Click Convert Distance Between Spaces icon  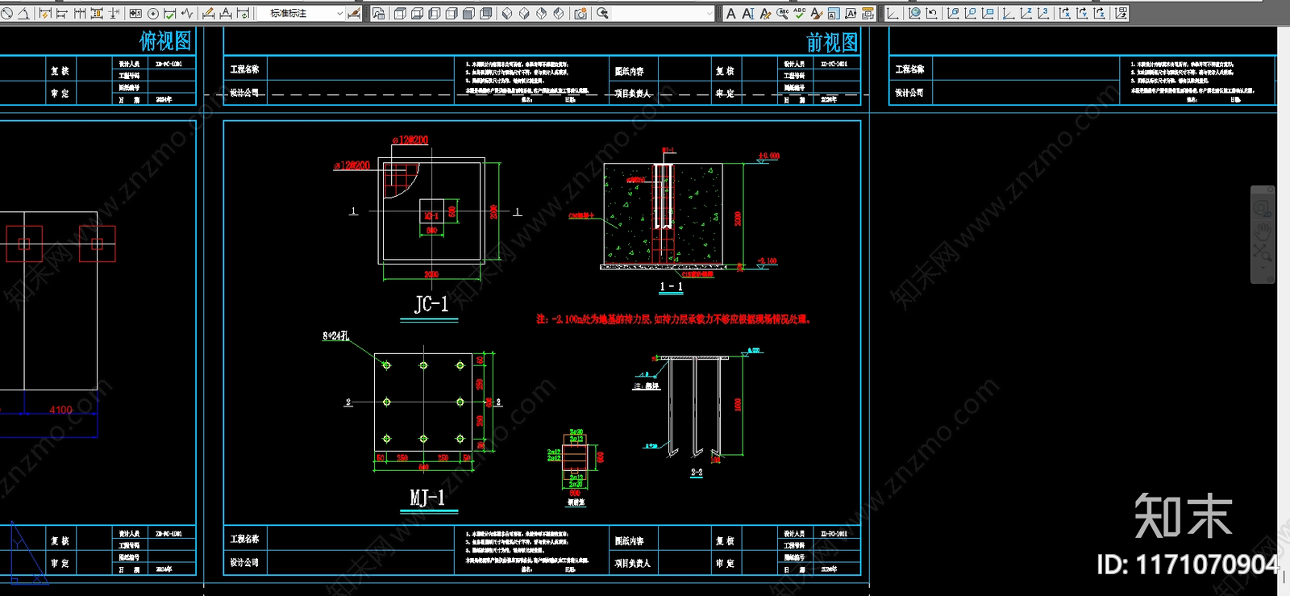coord(868,14)
